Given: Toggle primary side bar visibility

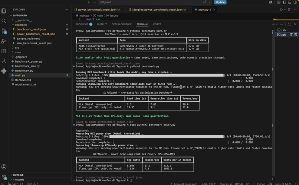Looking at the screenshot, I should [x=284, y=2].
